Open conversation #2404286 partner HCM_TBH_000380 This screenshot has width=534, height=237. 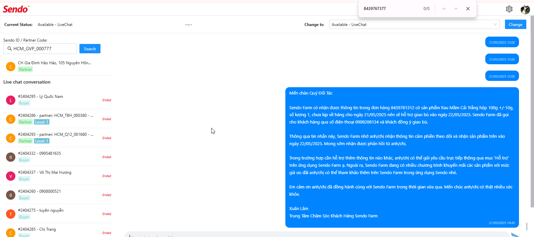[x=58, y=119]
